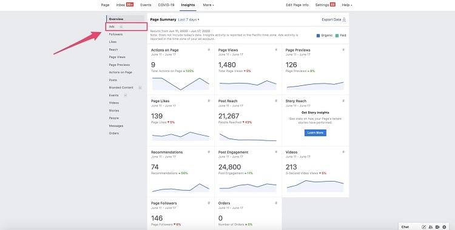Click info icon on Page Previews card
The width and height of the screenshot is (455, 230).
[x=343, y=50]
